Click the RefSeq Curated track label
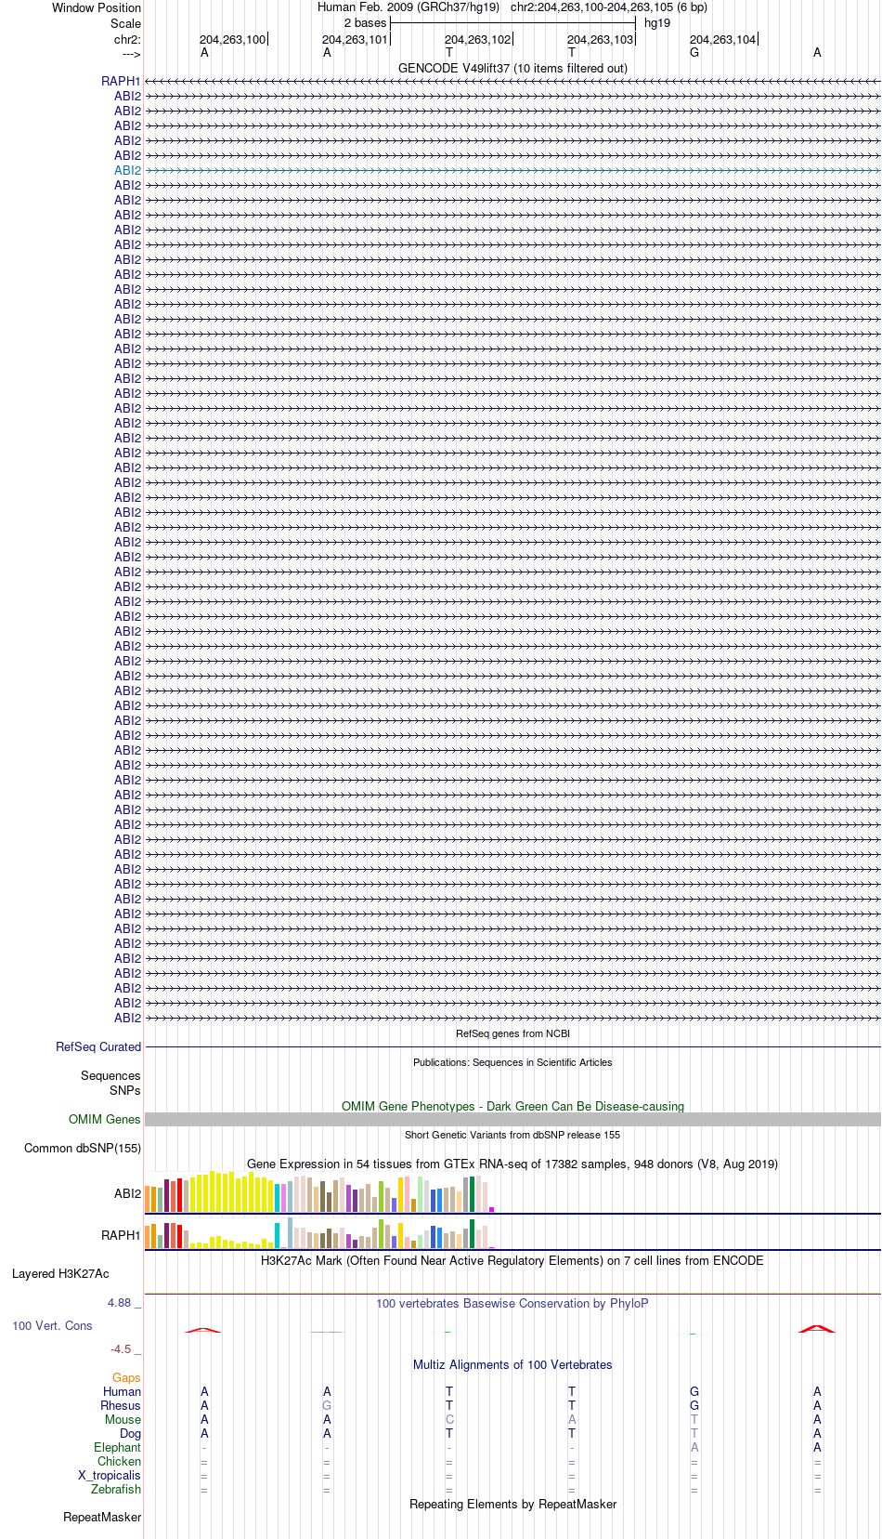The width and height of the screenshot is (882, 1539). pos(98,1047)
